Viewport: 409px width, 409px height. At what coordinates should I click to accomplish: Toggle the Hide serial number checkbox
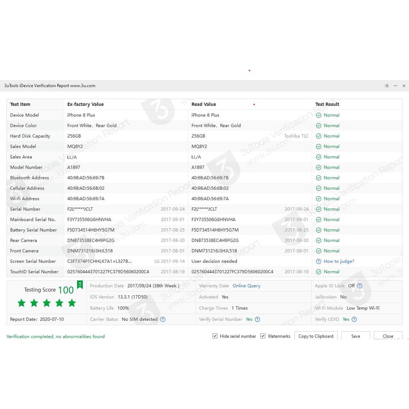[x=215, y=336]
